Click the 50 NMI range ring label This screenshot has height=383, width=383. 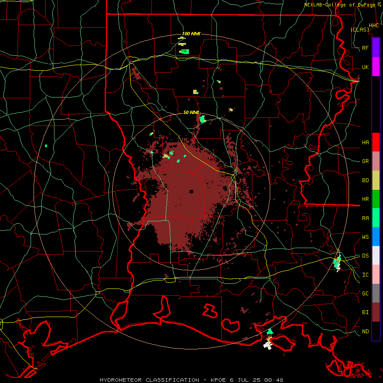[x=191, y=112]
